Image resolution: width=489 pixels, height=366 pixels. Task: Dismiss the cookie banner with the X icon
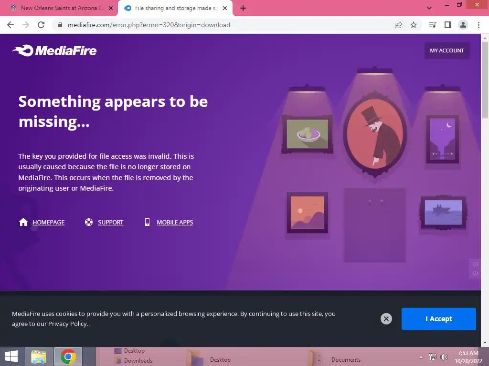(x=386, y=318)
